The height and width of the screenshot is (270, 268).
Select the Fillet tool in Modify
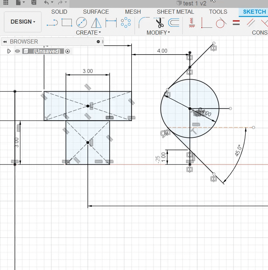144,23
